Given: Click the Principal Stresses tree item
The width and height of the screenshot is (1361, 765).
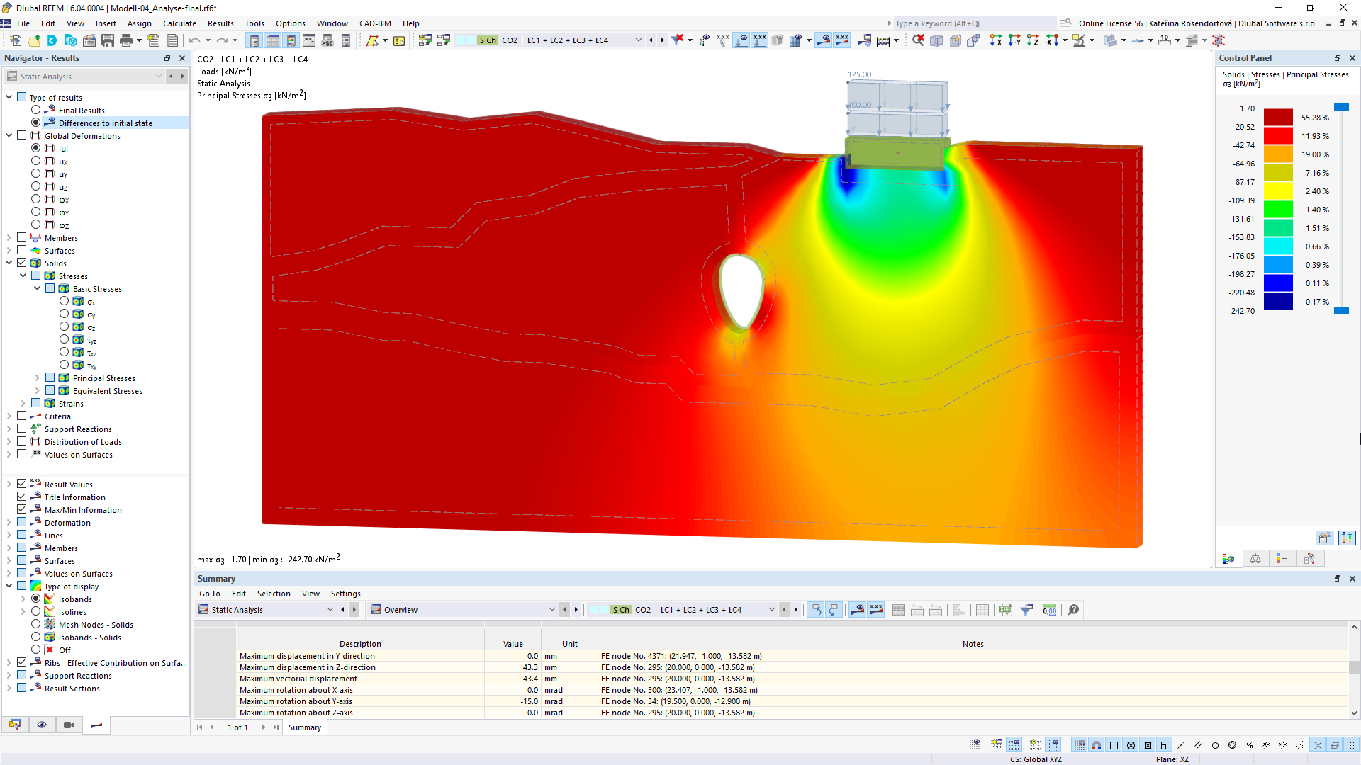Looking at the screenshot, I should tap(103, 378).
